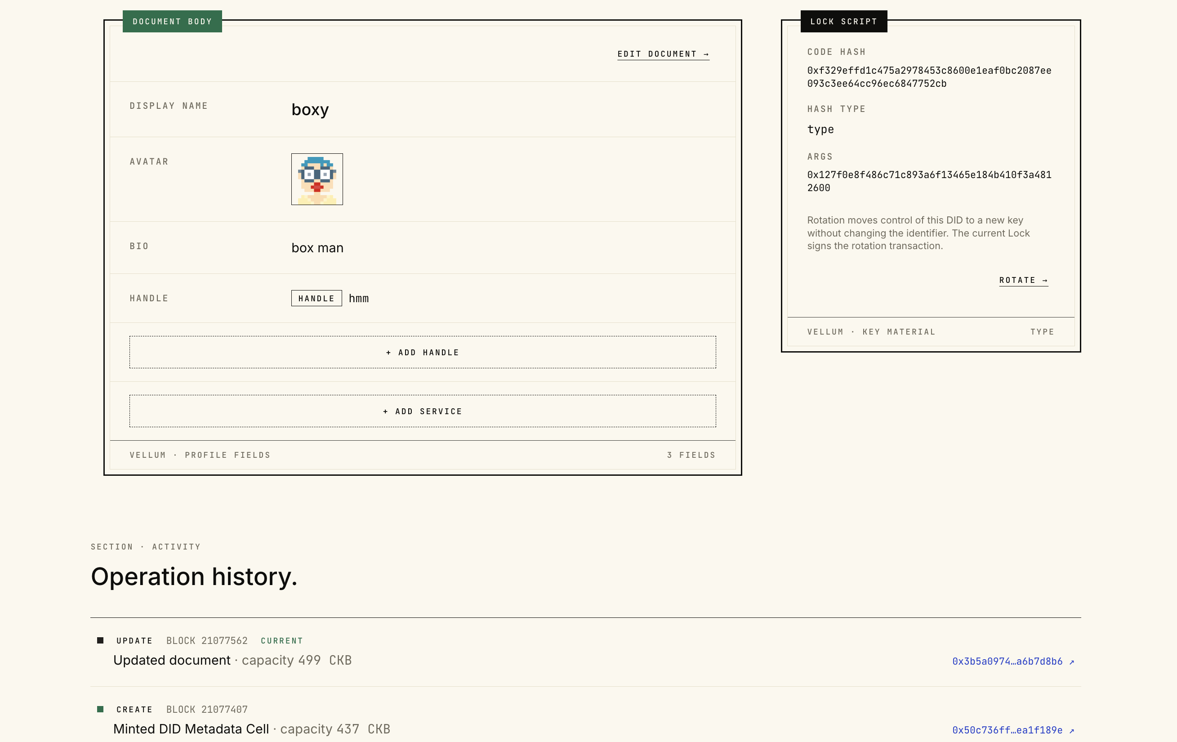
Task: Click the Display Name field label
Action: [169, 106]
